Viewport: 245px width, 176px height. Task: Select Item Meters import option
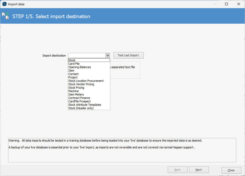tap(76, 94)
